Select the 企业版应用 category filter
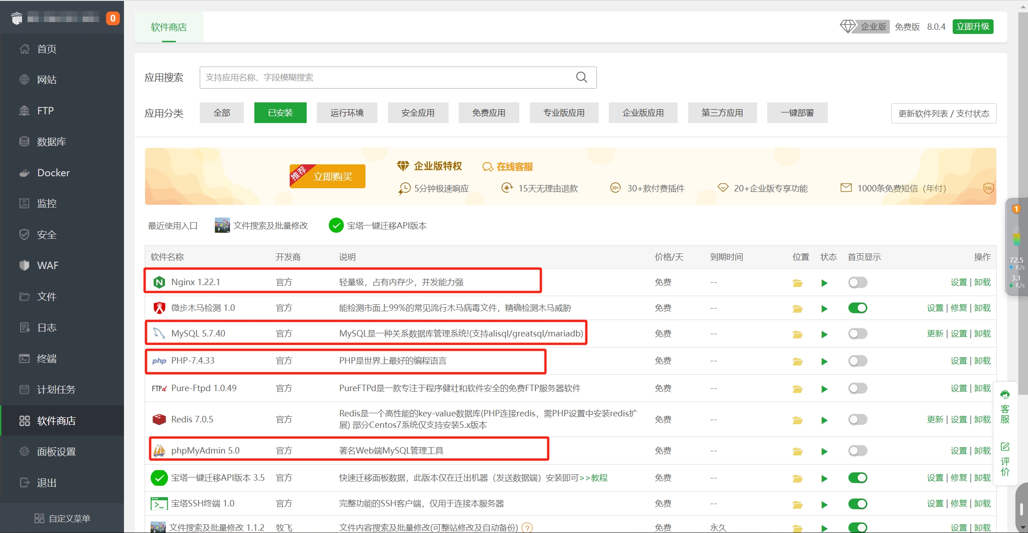Viewport: 1028px width, 533px height. coord(643,112)
